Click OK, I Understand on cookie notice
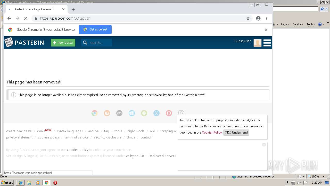Screen dimensions: 330x186 tap(236, 133)
